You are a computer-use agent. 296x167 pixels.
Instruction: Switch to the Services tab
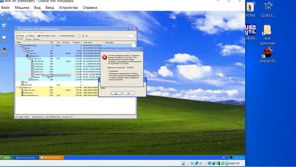28,39
